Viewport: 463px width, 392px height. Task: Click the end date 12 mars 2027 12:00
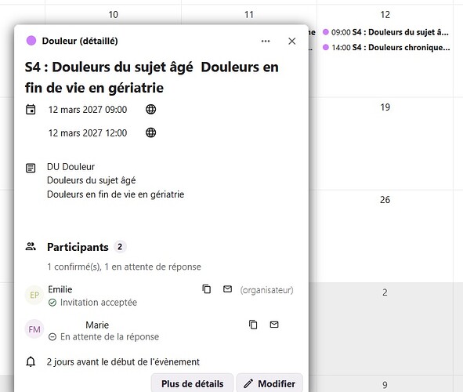coord(88,133)
